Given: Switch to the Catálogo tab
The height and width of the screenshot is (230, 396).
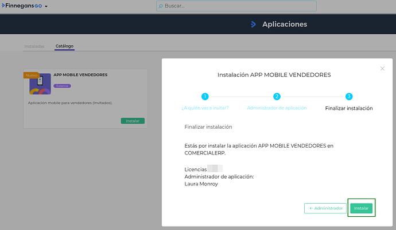Looking at the screenshot, I should pyautogui.click(x=64, y=46).
